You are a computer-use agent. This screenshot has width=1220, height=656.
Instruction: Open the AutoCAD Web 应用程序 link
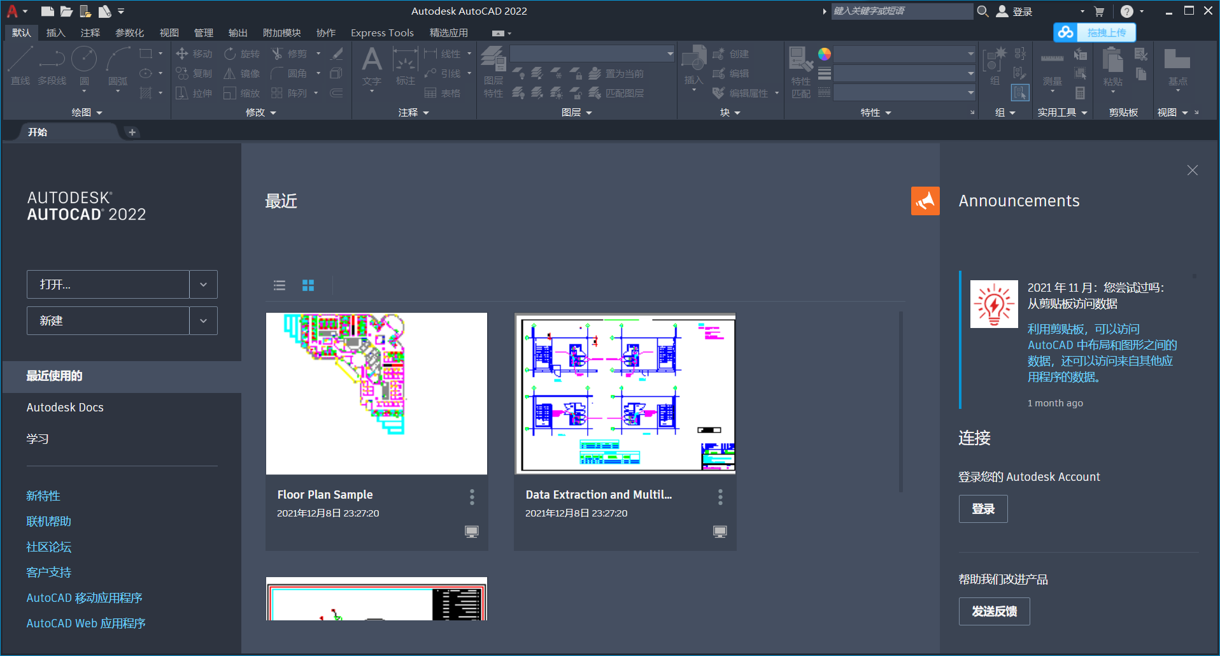(x=85, y=623)
